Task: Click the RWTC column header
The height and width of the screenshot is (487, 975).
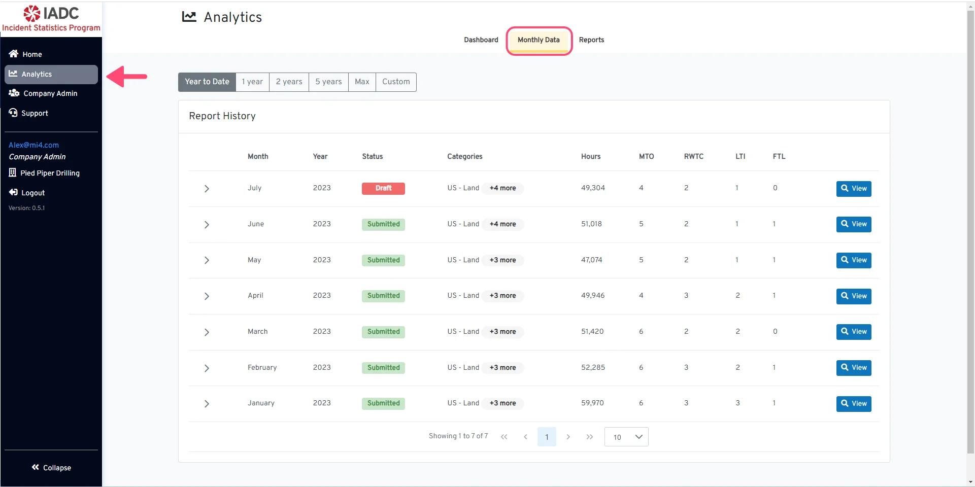Action: pyautogui.click(x=694, y=157)
